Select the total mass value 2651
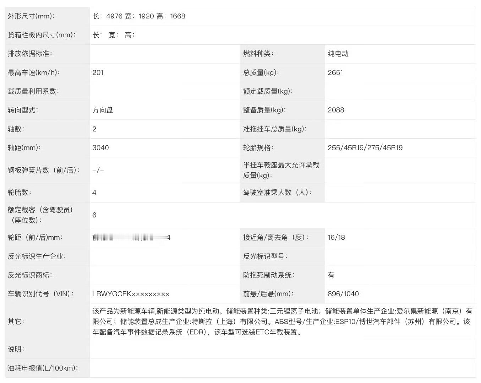 tap(335, 73)
